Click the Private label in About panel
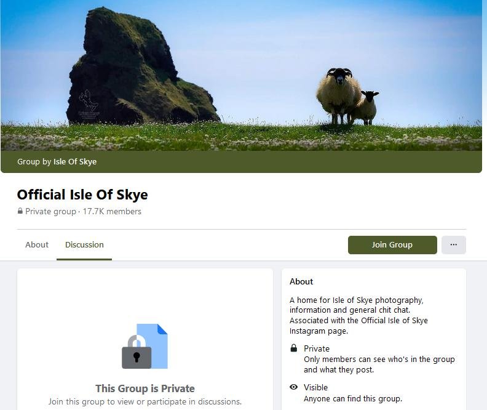Image resolution: width=487 pixels, height=410 pixels. click(317, 348)
